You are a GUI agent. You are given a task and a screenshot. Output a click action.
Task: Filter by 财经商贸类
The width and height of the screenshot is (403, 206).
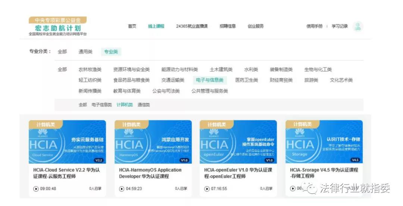(281, 80)
